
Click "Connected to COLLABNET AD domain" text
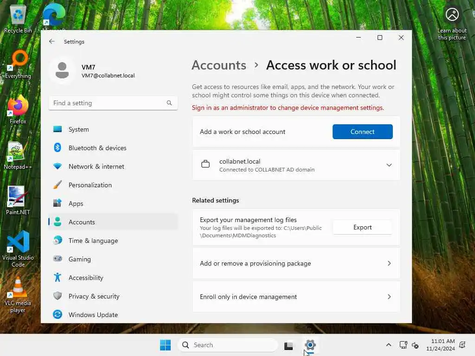point(267,170)
